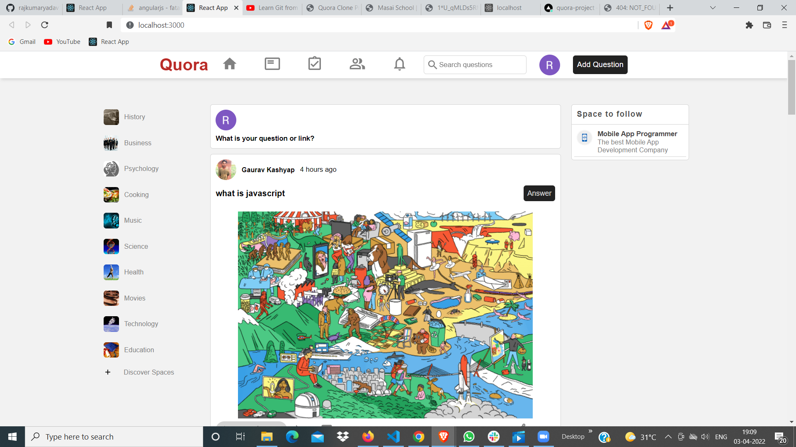Close the active React App tab
Image resolution: width=796 pixels, height=447 pixels.
(236, 8)
